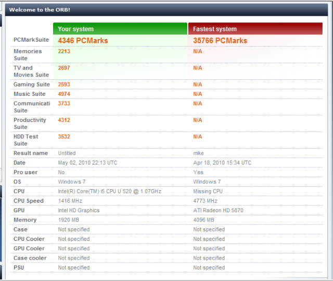Click the 'Music Suite' row label

click(x=30, y=94)
